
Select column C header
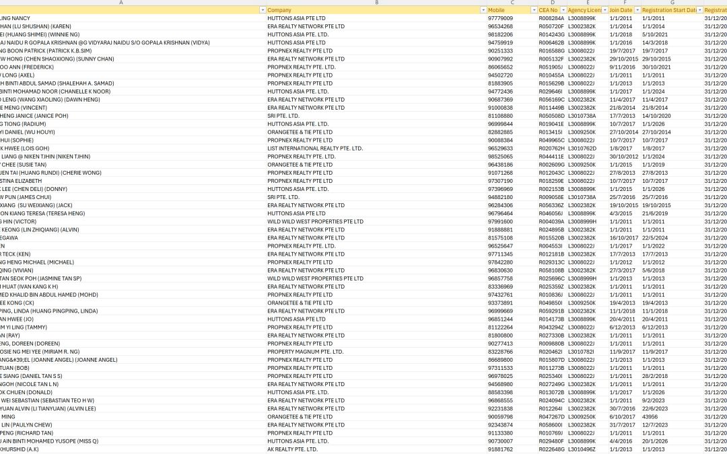(512, 3)
